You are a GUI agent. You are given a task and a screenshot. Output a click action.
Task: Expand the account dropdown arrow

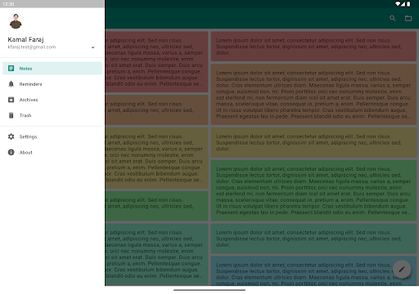(x=92, y=47)
